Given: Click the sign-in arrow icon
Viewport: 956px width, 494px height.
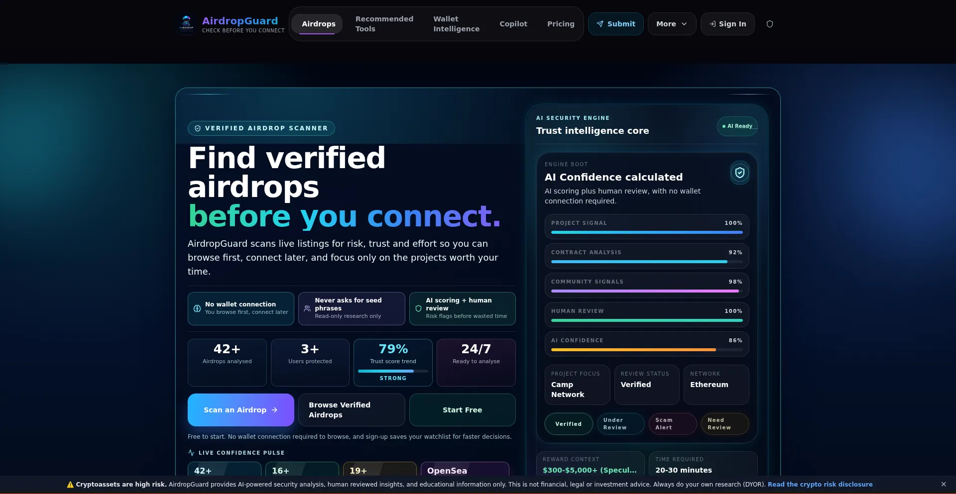Looking at the screenshot, I should click(x=713, y=24).
